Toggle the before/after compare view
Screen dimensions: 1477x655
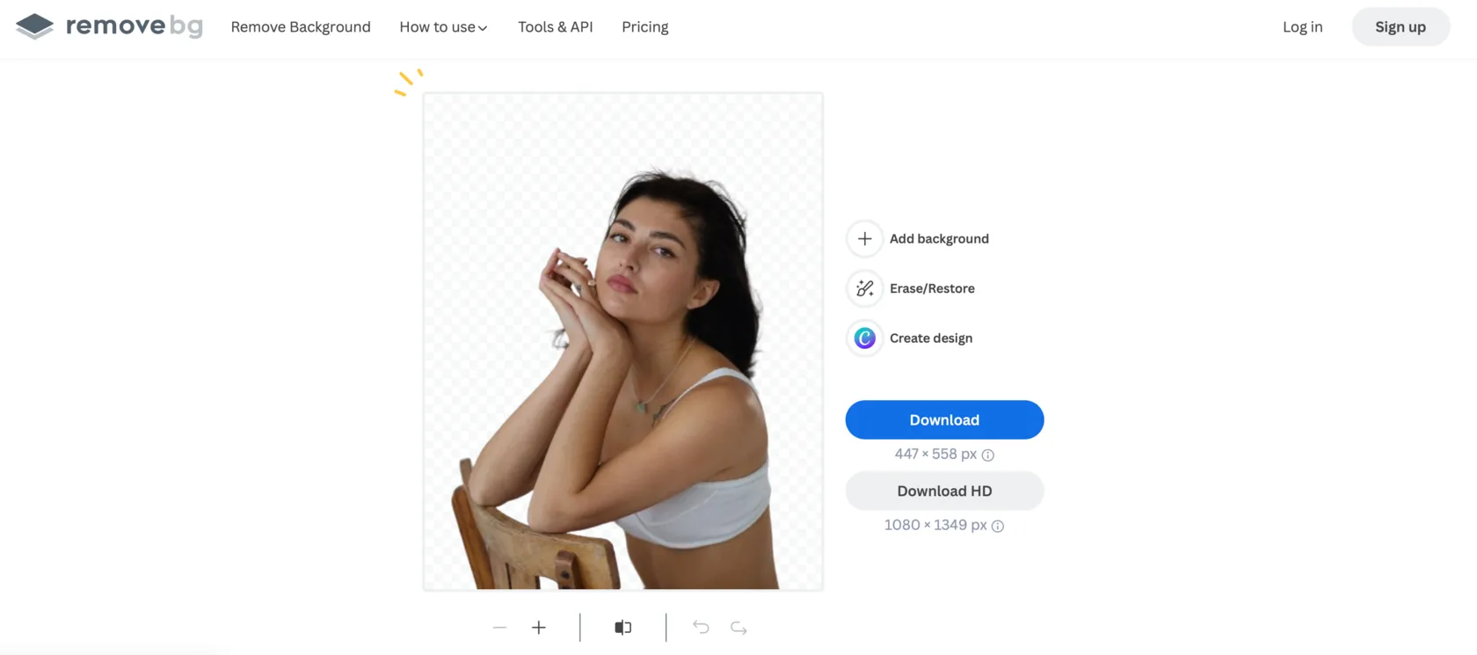[x=623, y=627]
